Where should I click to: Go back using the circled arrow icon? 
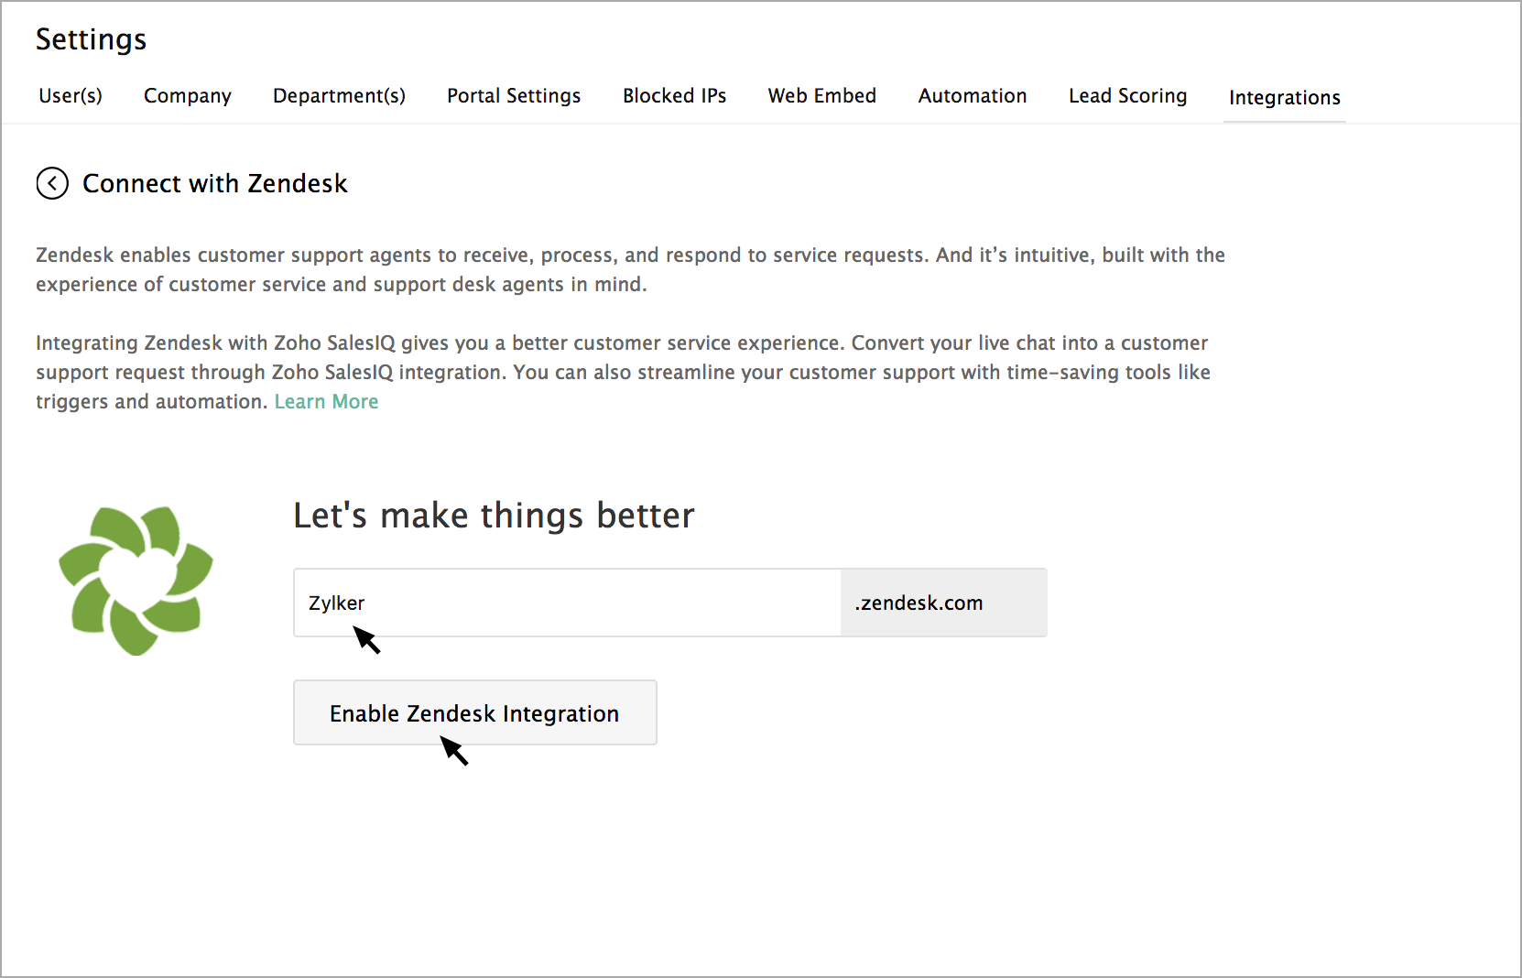point(52,183)
